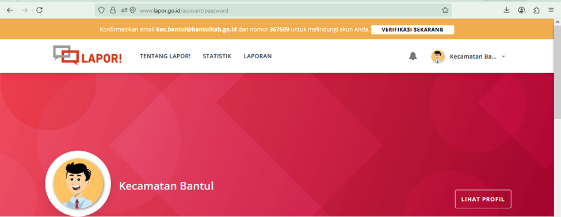Screen dimensions: 561x217
Task: Reload the page with refresh icon
Action: click(40, 10)
